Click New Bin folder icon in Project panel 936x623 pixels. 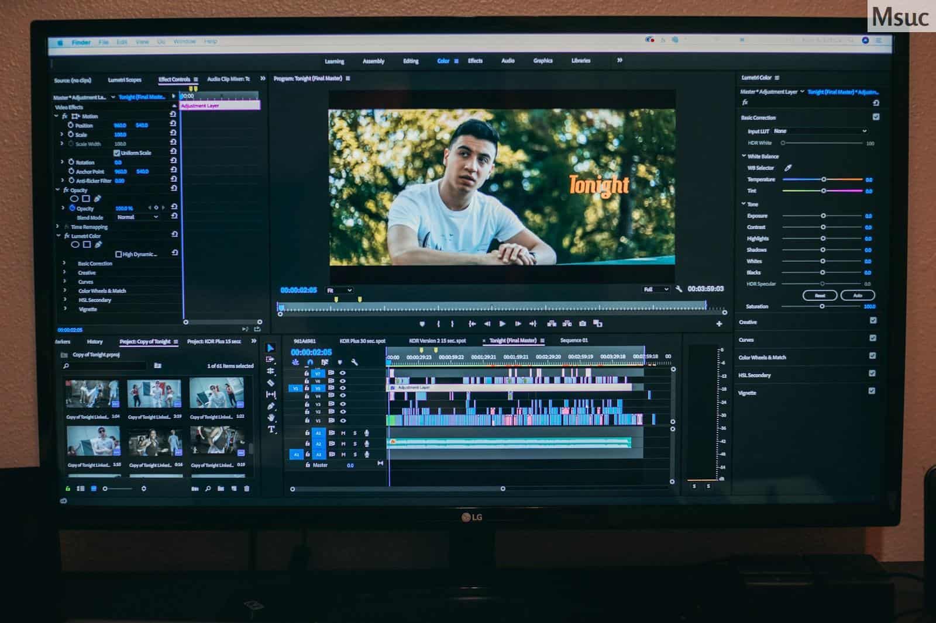point(221,489)
